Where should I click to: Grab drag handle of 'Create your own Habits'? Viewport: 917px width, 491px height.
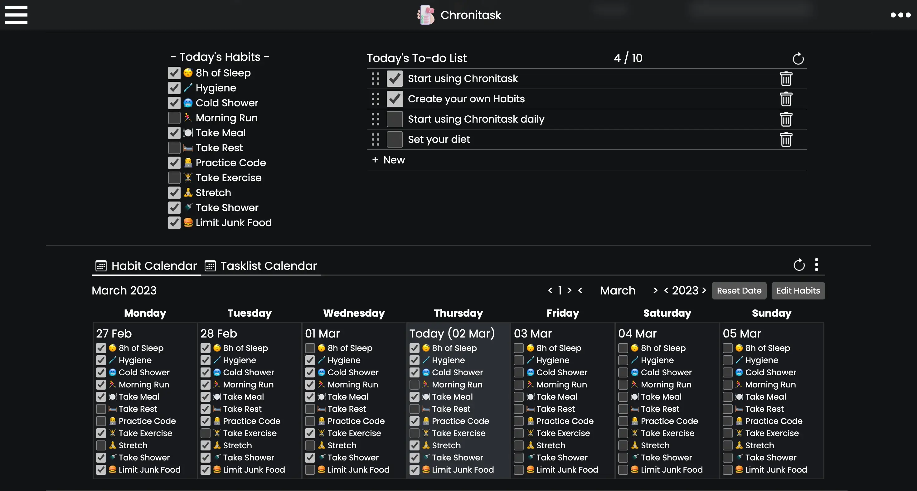(376, 99)
